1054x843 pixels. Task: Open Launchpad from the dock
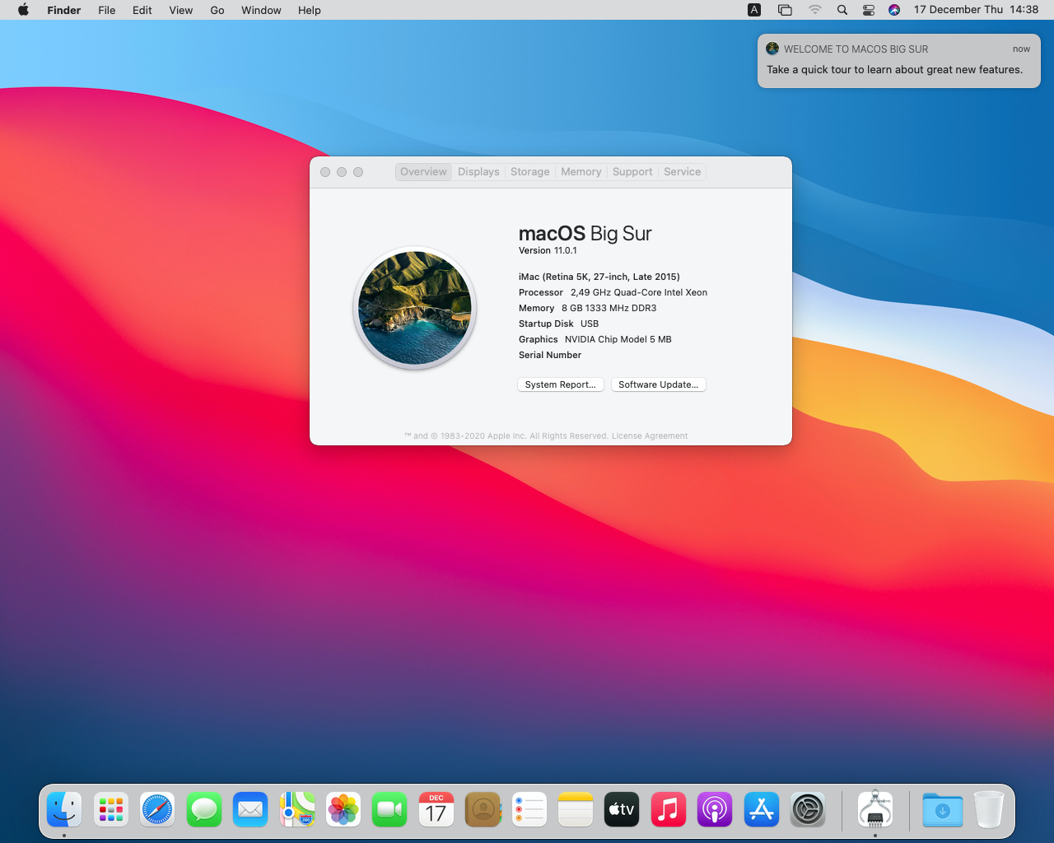[111, 810]
